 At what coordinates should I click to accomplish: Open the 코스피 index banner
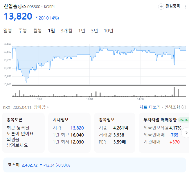pyautogui.click(x=95, y=165)
